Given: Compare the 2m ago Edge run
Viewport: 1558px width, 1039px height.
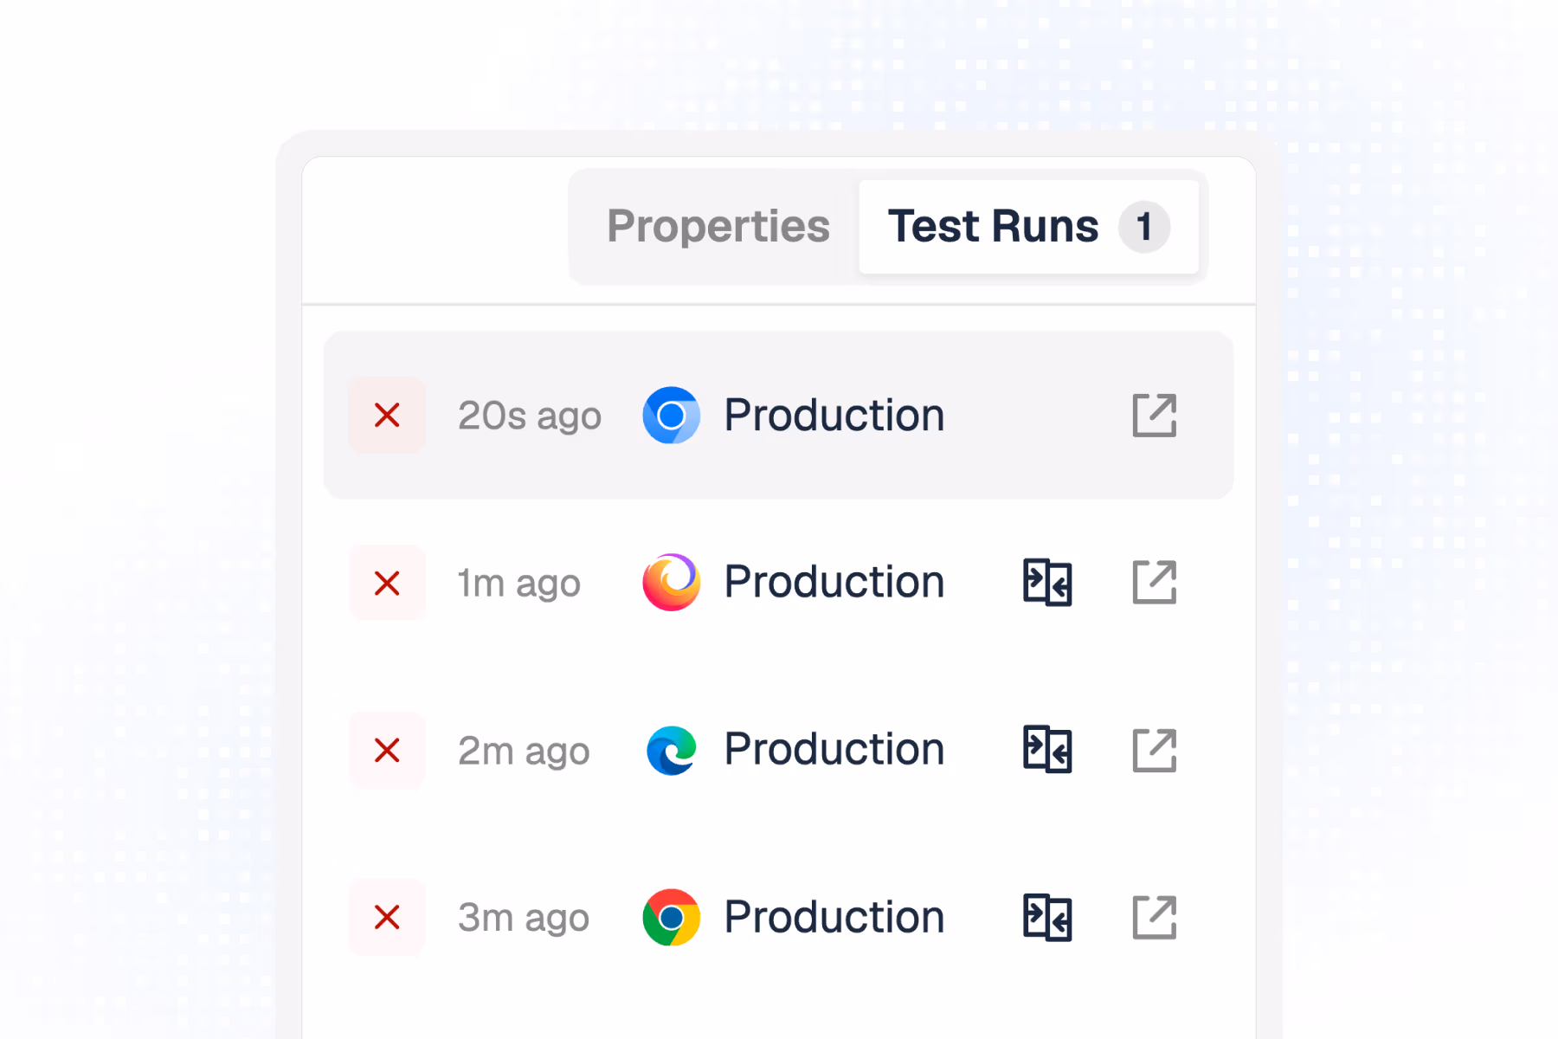Looking at the screenshot, I should (1047, 750).
